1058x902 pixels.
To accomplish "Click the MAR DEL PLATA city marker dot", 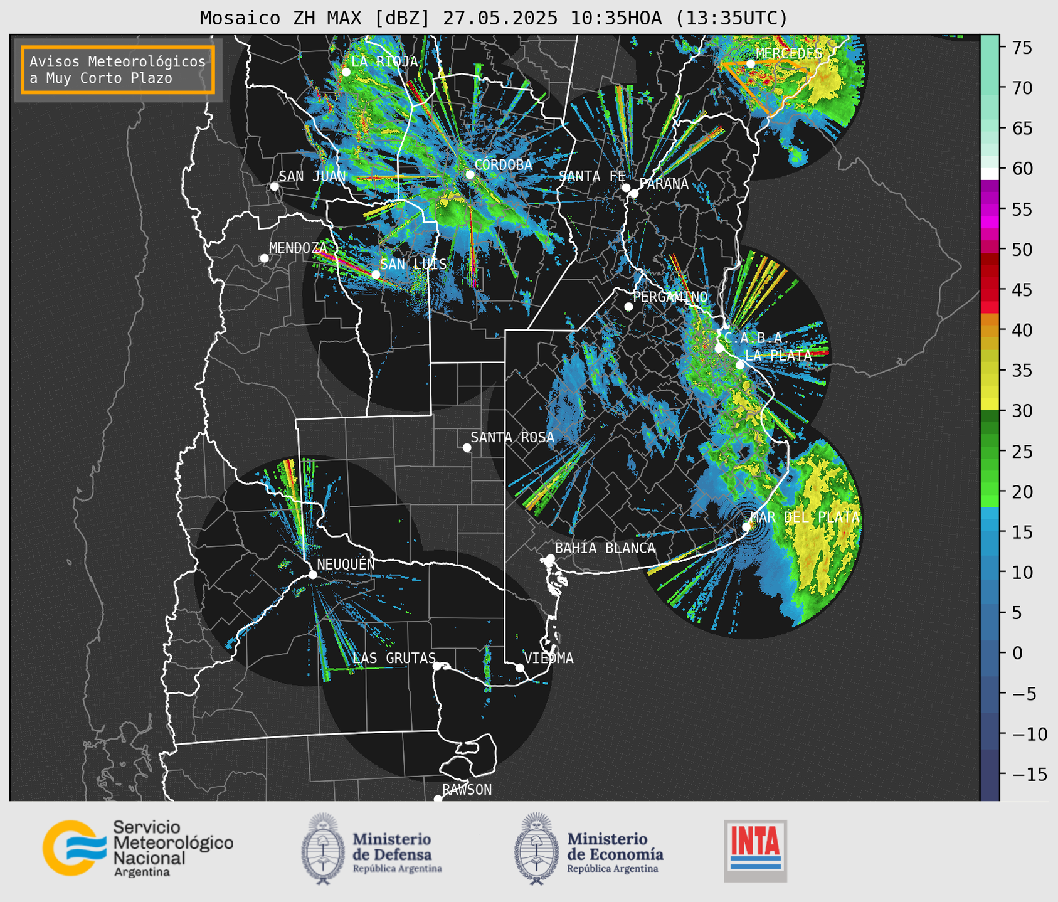I will tap(746, 527).
